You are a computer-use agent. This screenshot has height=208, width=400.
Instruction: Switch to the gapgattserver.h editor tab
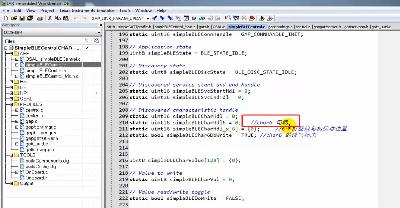click(x=327, y=27)
